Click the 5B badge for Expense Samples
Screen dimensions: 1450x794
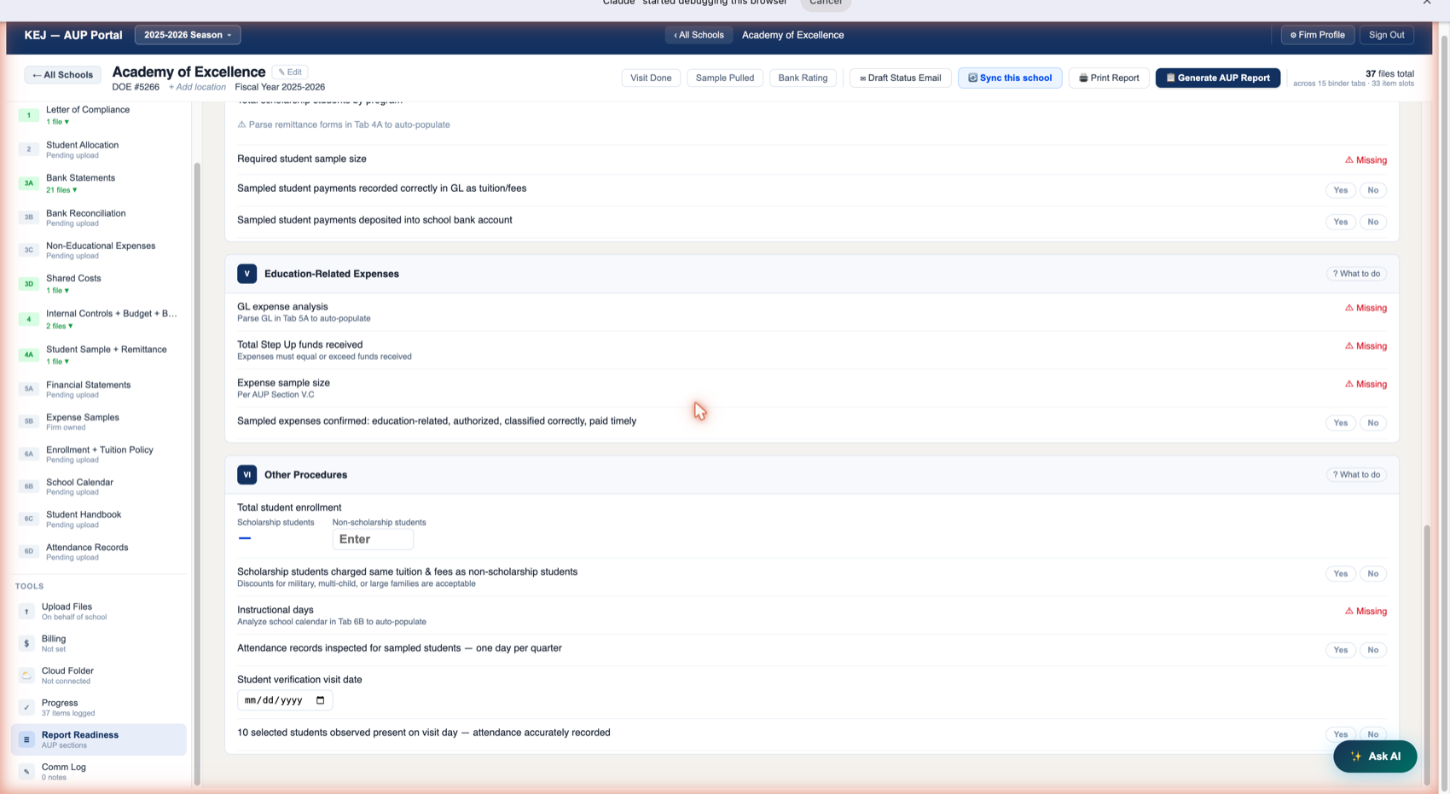click(x=28, y=421)
